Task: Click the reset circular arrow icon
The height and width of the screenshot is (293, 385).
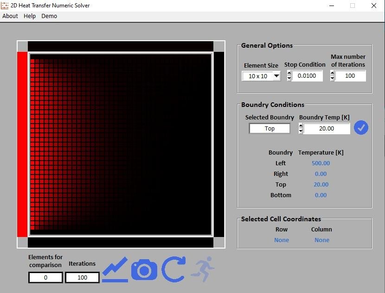Action: click(x=173, y=269)
